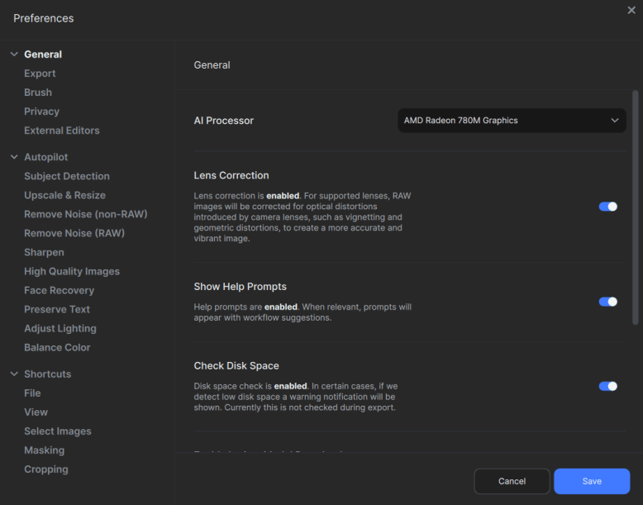Close the Preferences dialog with the X
The width and height of the screenshot is (643, 505).
(x=631, y=10)
